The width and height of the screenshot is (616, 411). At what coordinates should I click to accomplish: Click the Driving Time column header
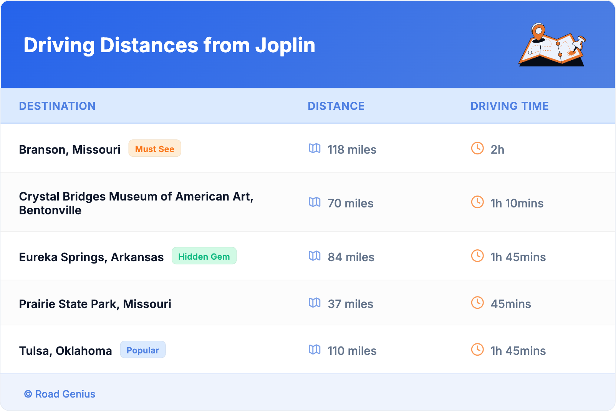509,106
